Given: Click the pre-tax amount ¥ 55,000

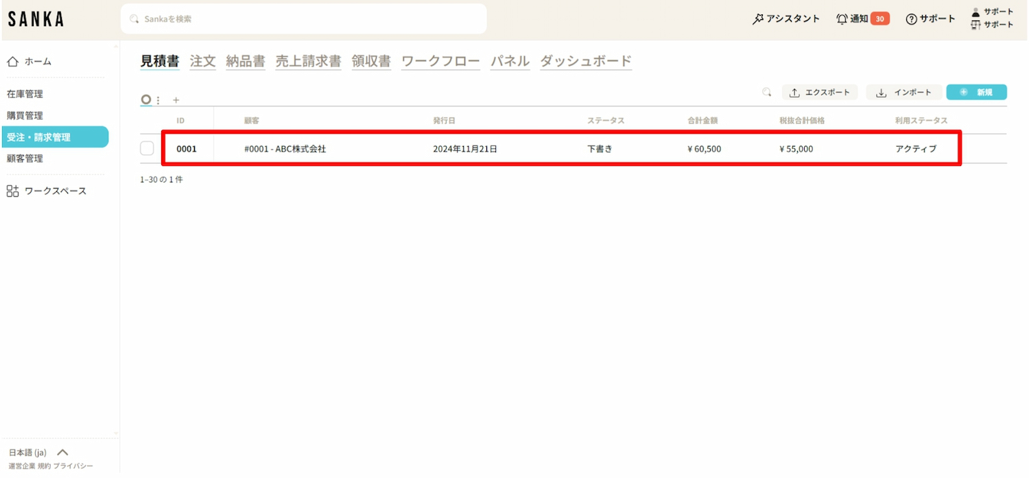Looking at the screenshot, I should 796,149.
